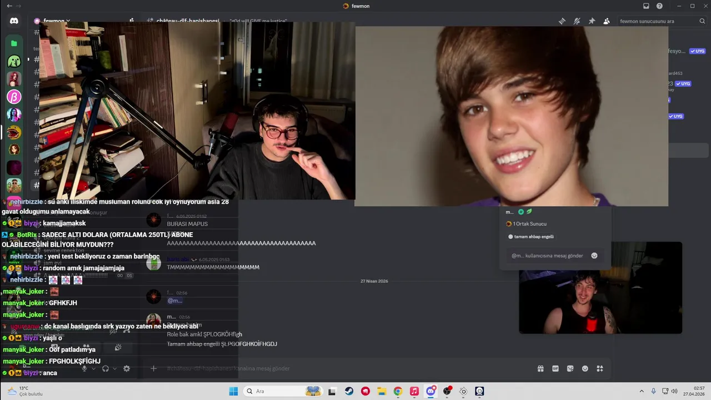Open the green folder in server list

pyautogui.click(x=14, y=43)
